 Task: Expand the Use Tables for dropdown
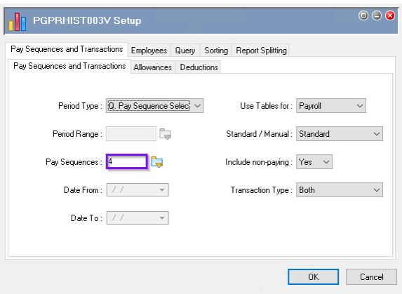(x=331, y=106)
